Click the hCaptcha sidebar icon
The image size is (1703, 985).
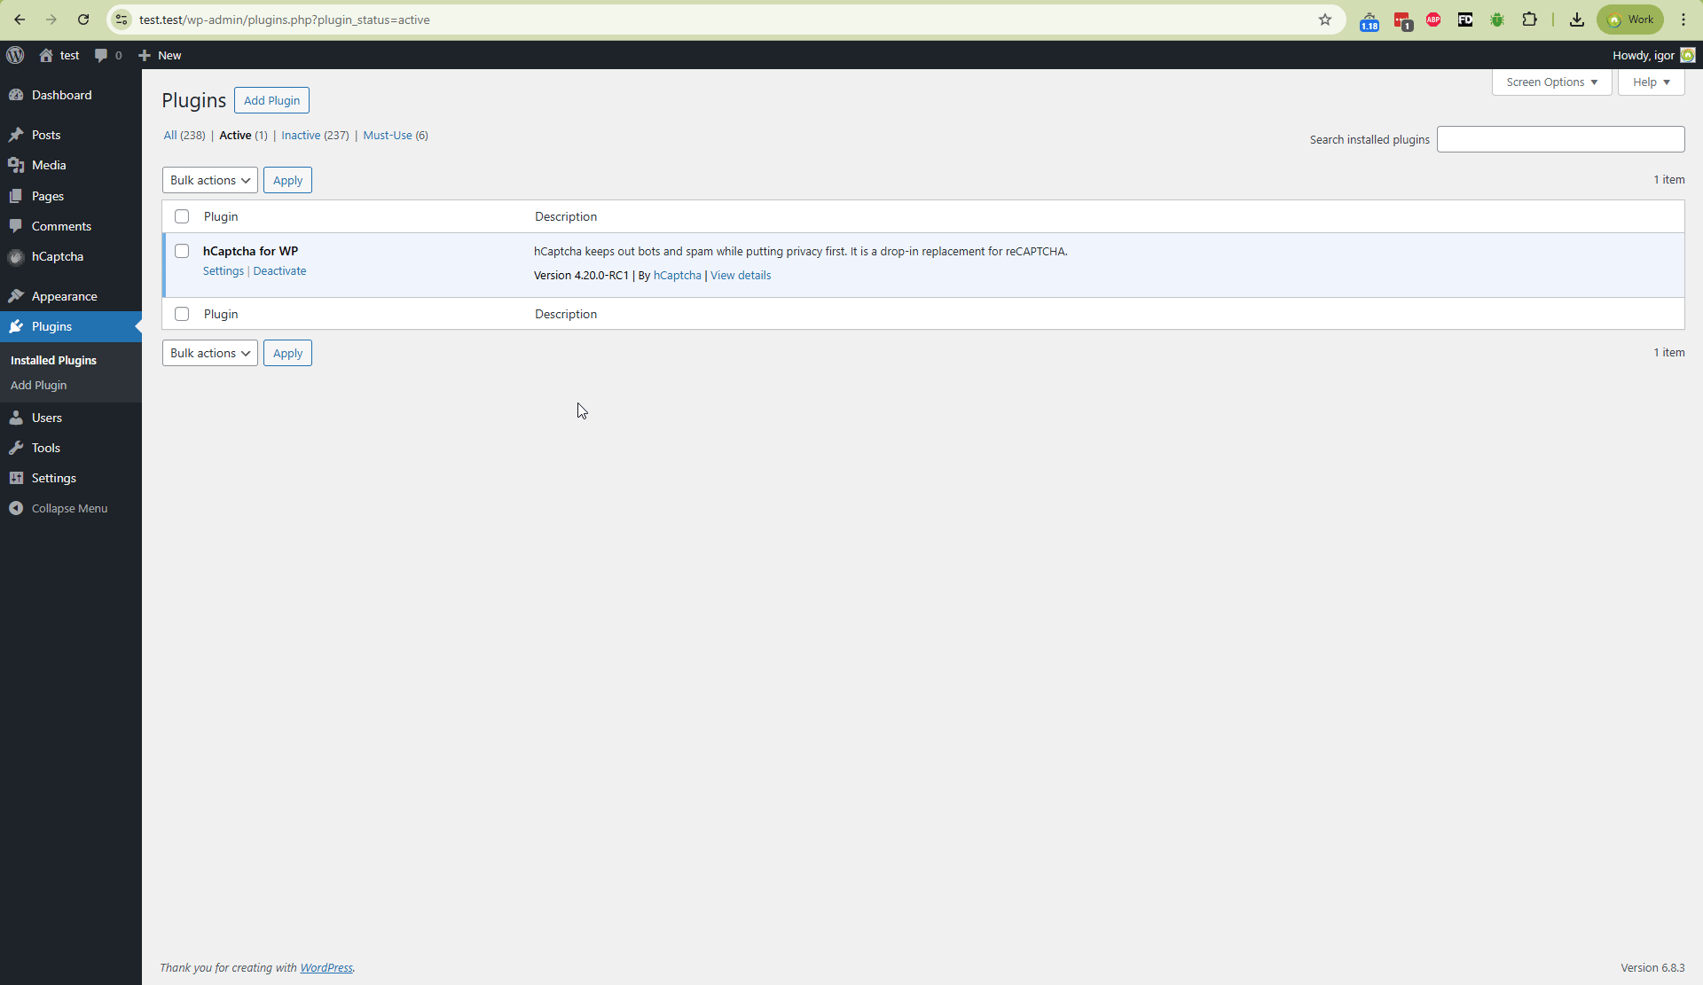16,257
